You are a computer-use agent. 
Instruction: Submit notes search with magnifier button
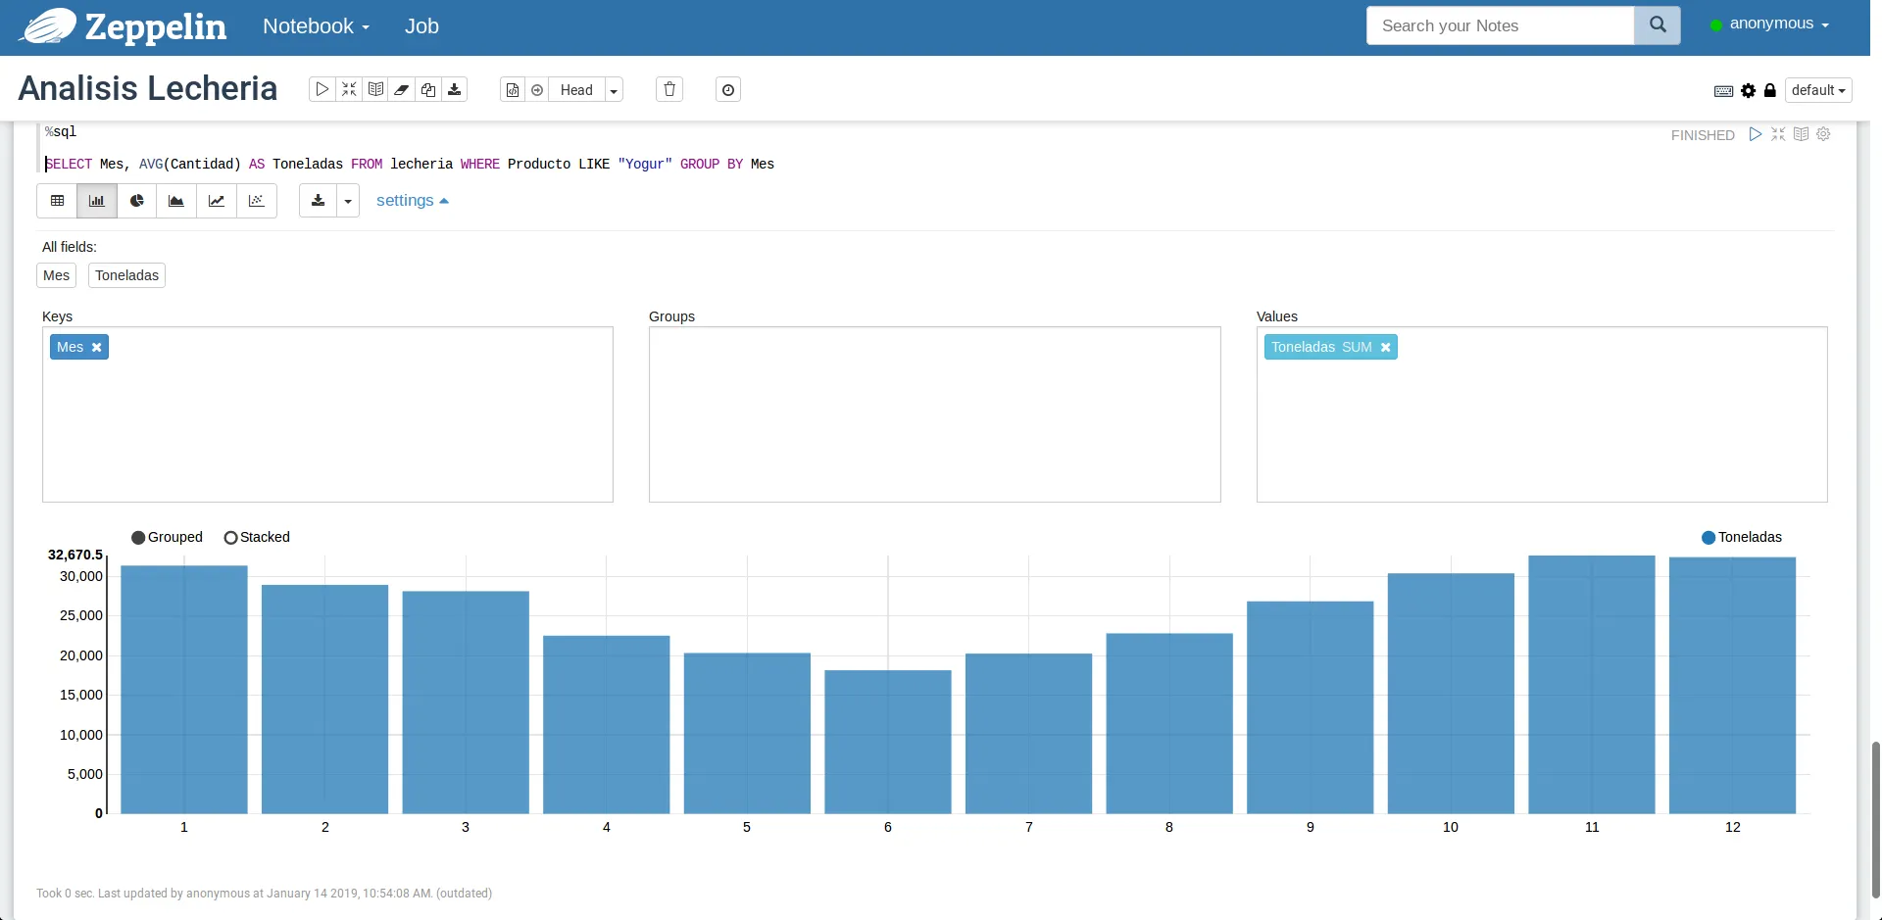coord(1658,25)
